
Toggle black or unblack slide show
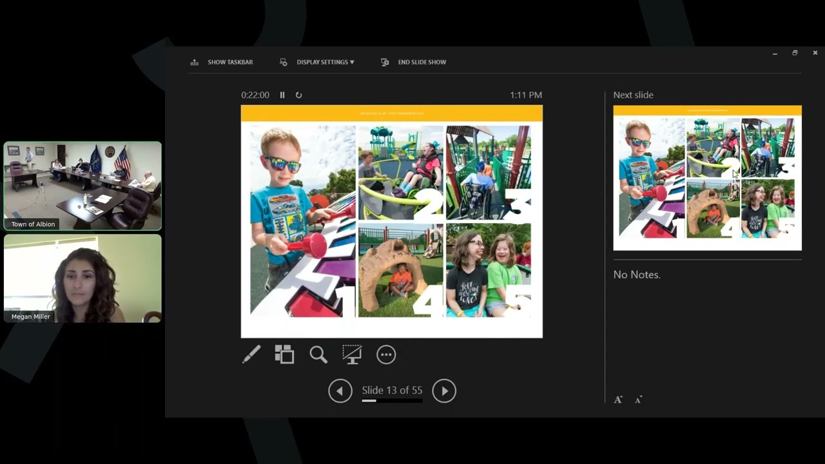tap(352, 354)
